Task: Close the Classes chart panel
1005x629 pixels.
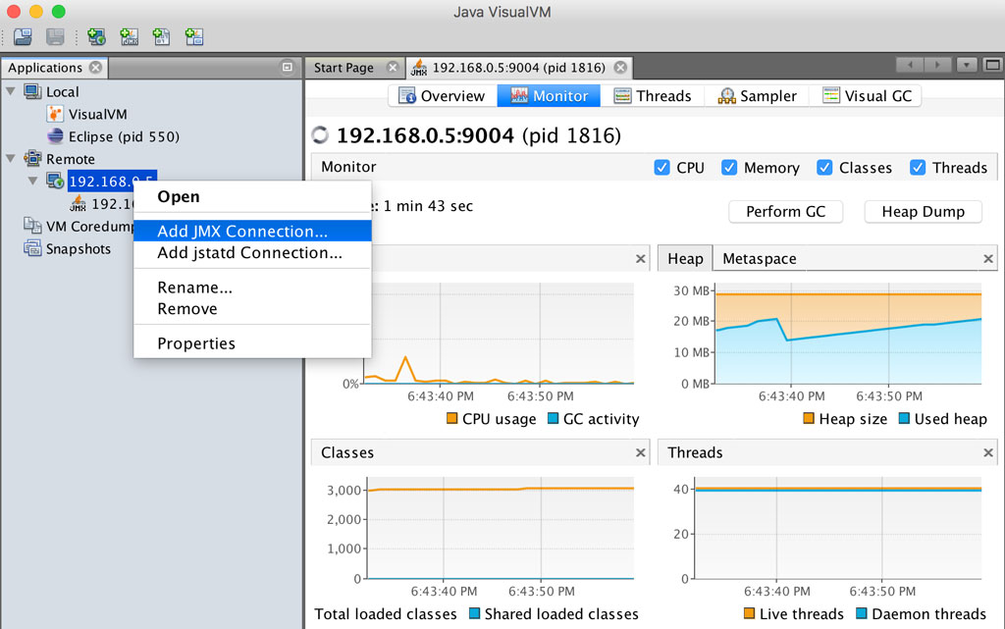Action: pos(640,452)
